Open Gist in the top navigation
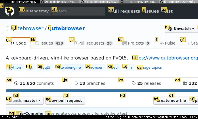This screenshot has height=119, width=198. (x=168, y=11)
